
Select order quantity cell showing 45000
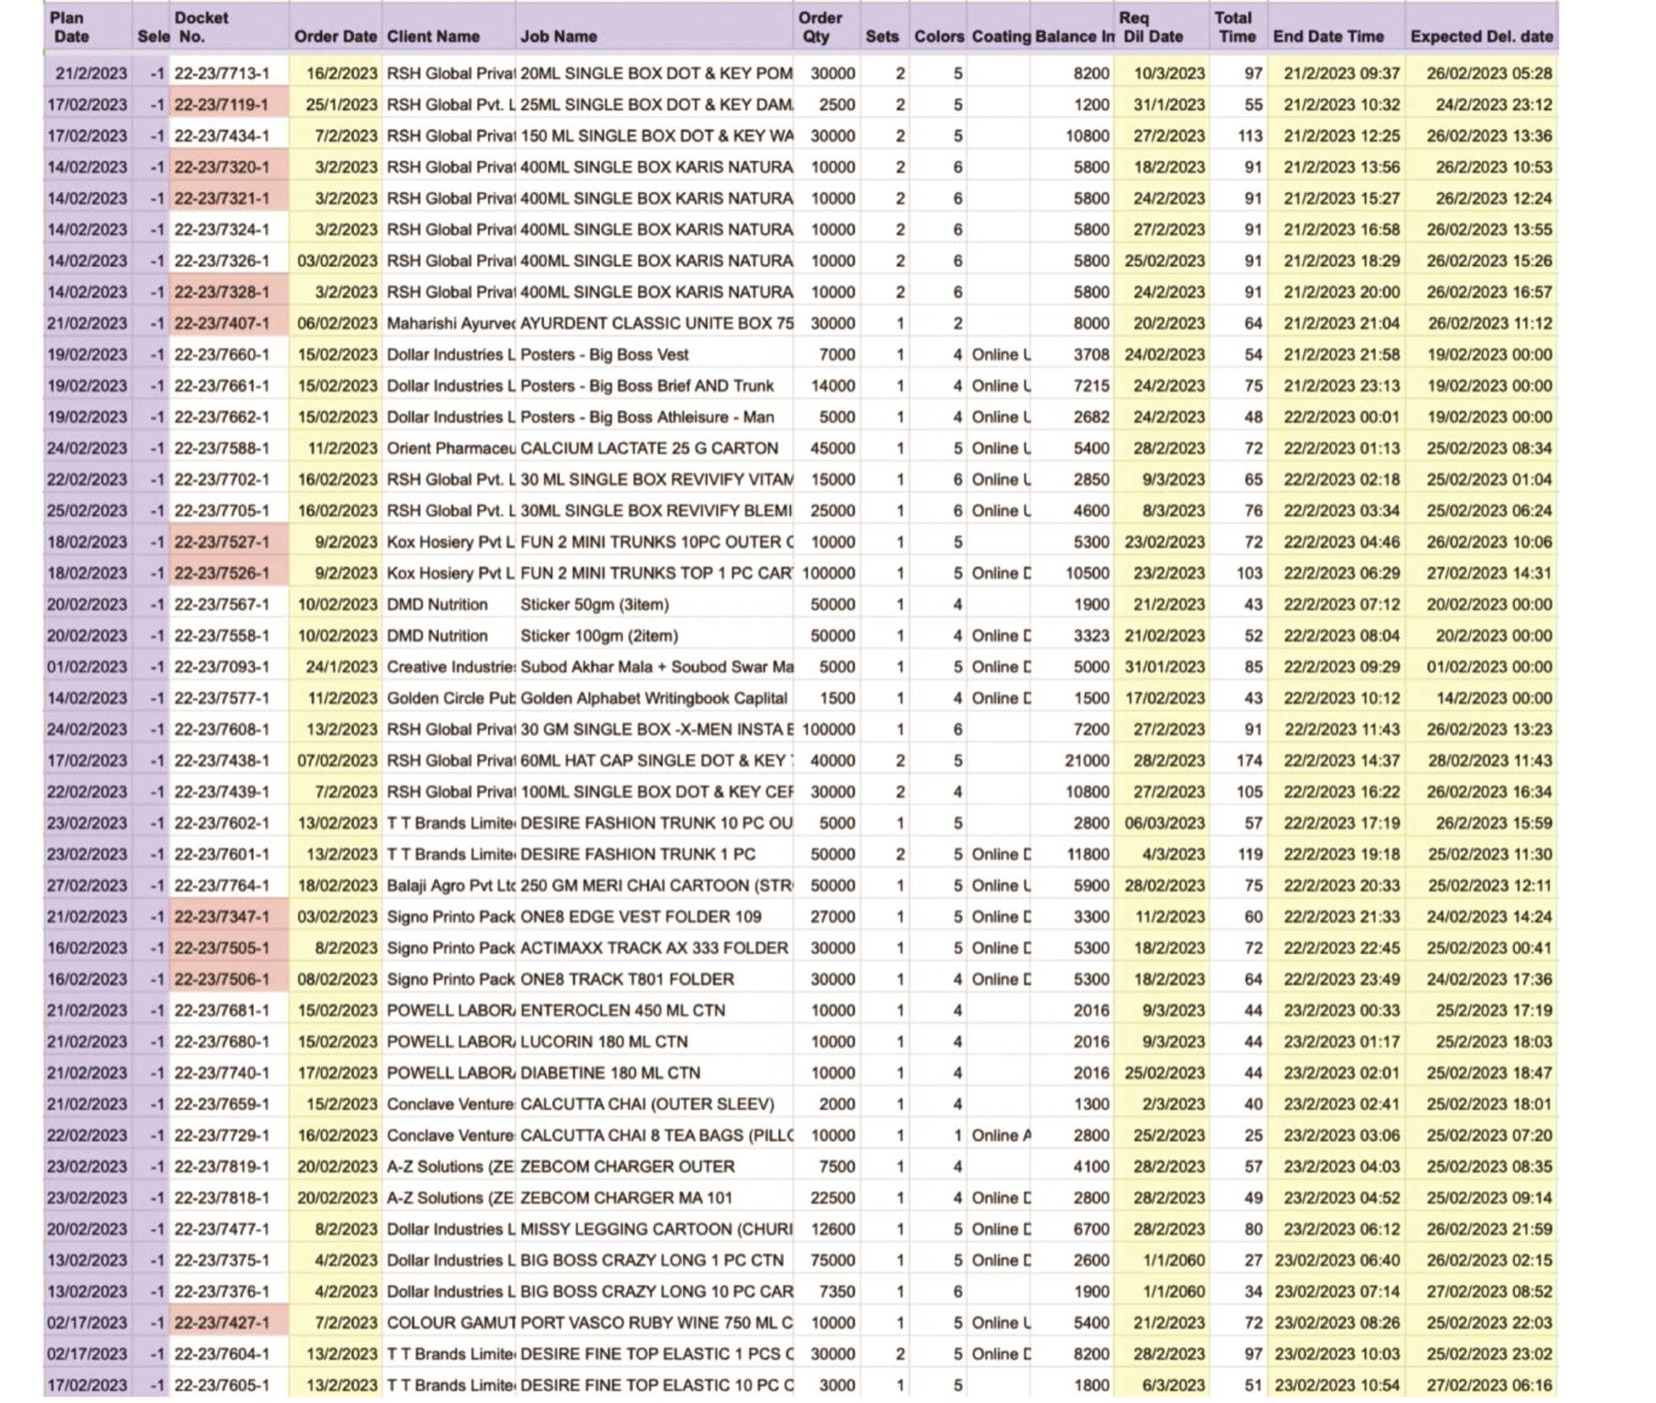coord(832,449)
